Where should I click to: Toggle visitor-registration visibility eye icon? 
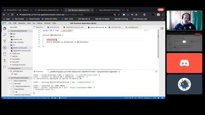pos(12,81)
